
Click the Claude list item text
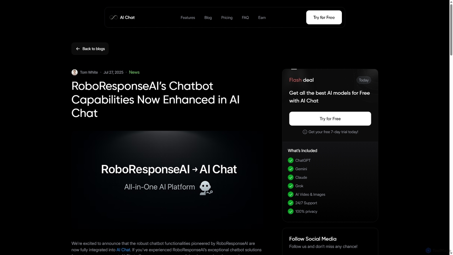(301, 177)
